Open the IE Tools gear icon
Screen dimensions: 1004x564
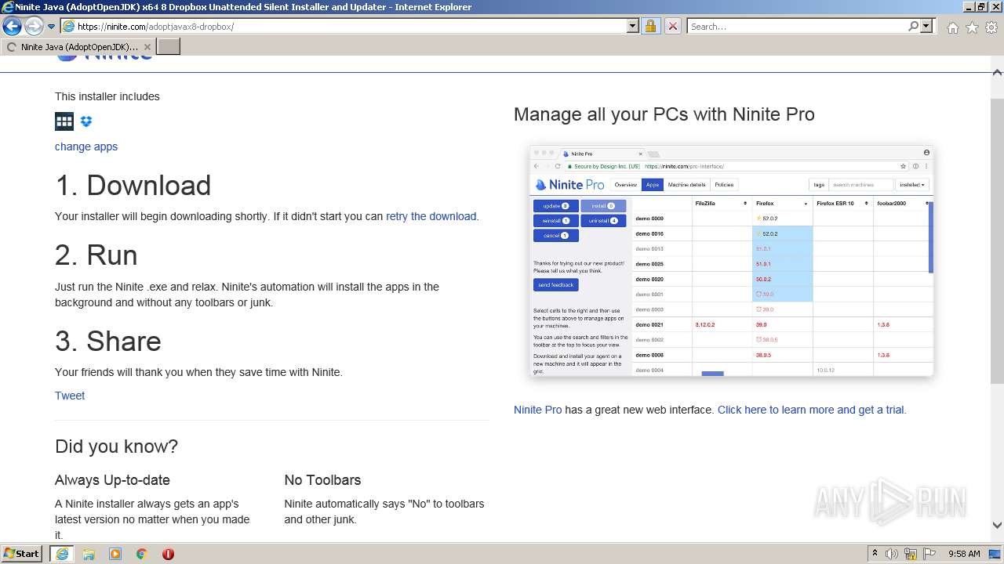[x=991, y=27]
